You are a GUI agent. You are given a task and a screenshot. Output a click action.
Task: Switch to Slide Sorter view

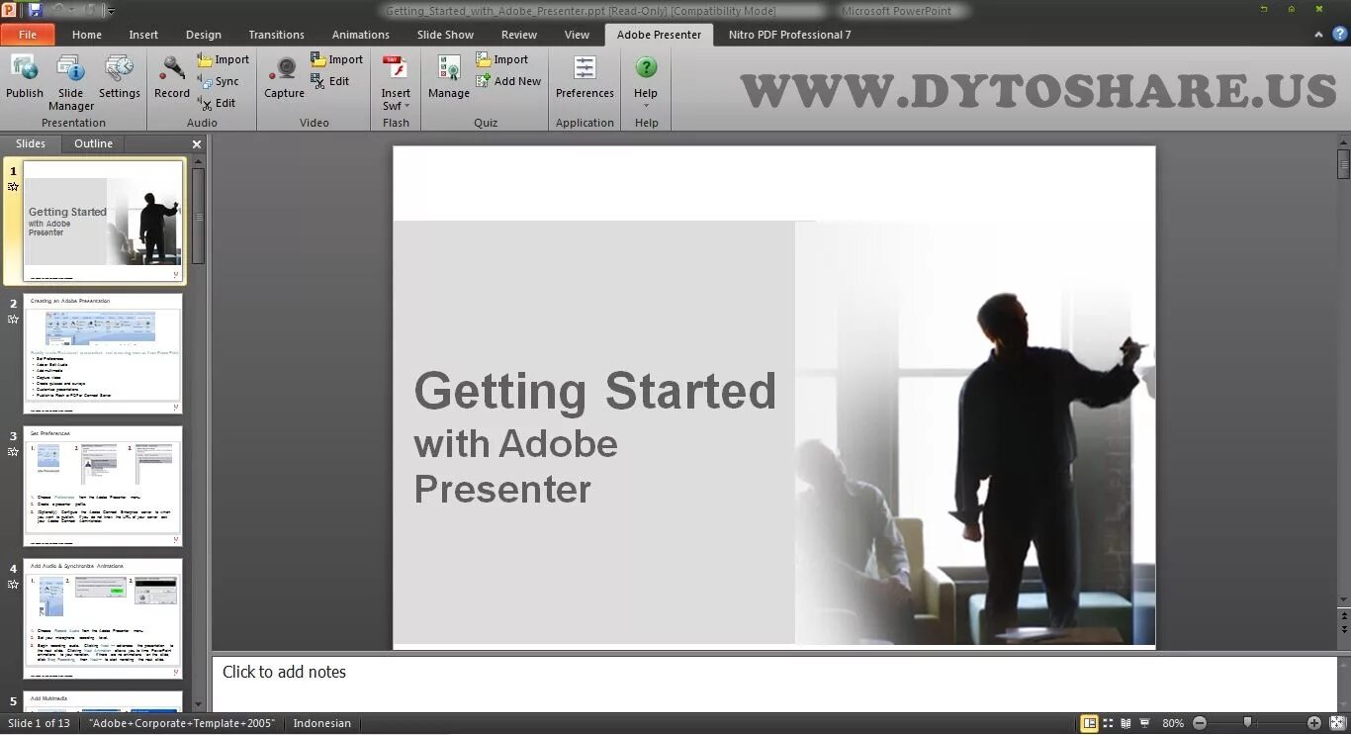tap(1108, 723)
